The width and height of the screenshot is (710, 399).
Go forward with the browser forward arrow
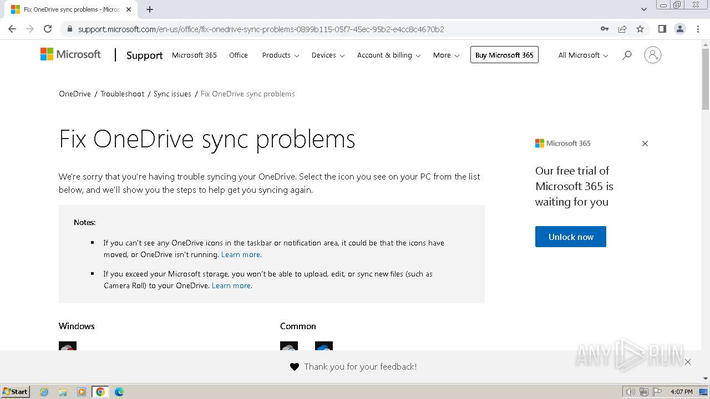[30, 29]
